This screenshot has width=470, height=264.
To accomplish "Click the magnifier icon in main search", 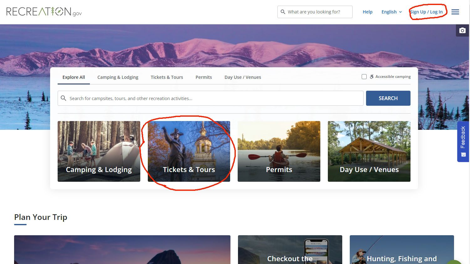I will (64, 98).
